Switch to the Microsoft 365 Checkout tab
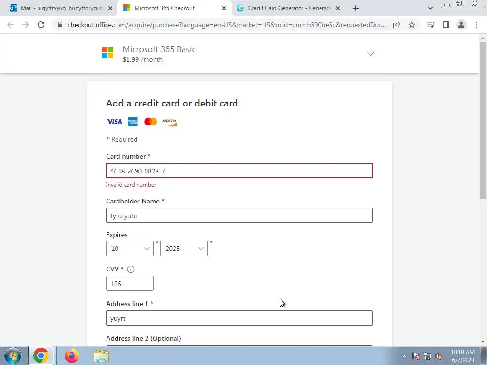The image size is (487, 365). (174, 8)
